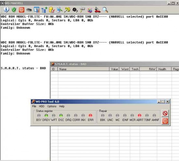This screenshot has width=179, height=161.
Task: Sort by the Tresh column header
Action: 135,69
